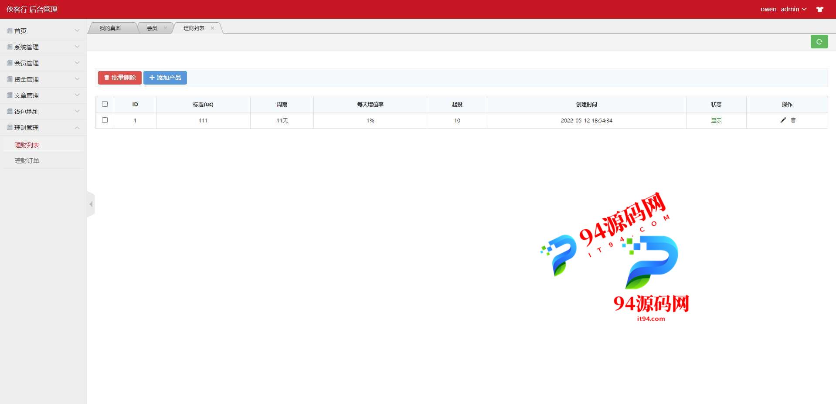Click the daily rate cell 1%
The height and width of the screenshot is (404, 836).
370,120
